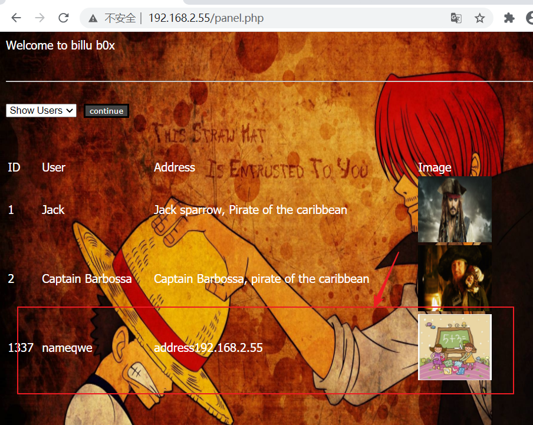
Task: Go back to the previous page
Action: (16, 18)
